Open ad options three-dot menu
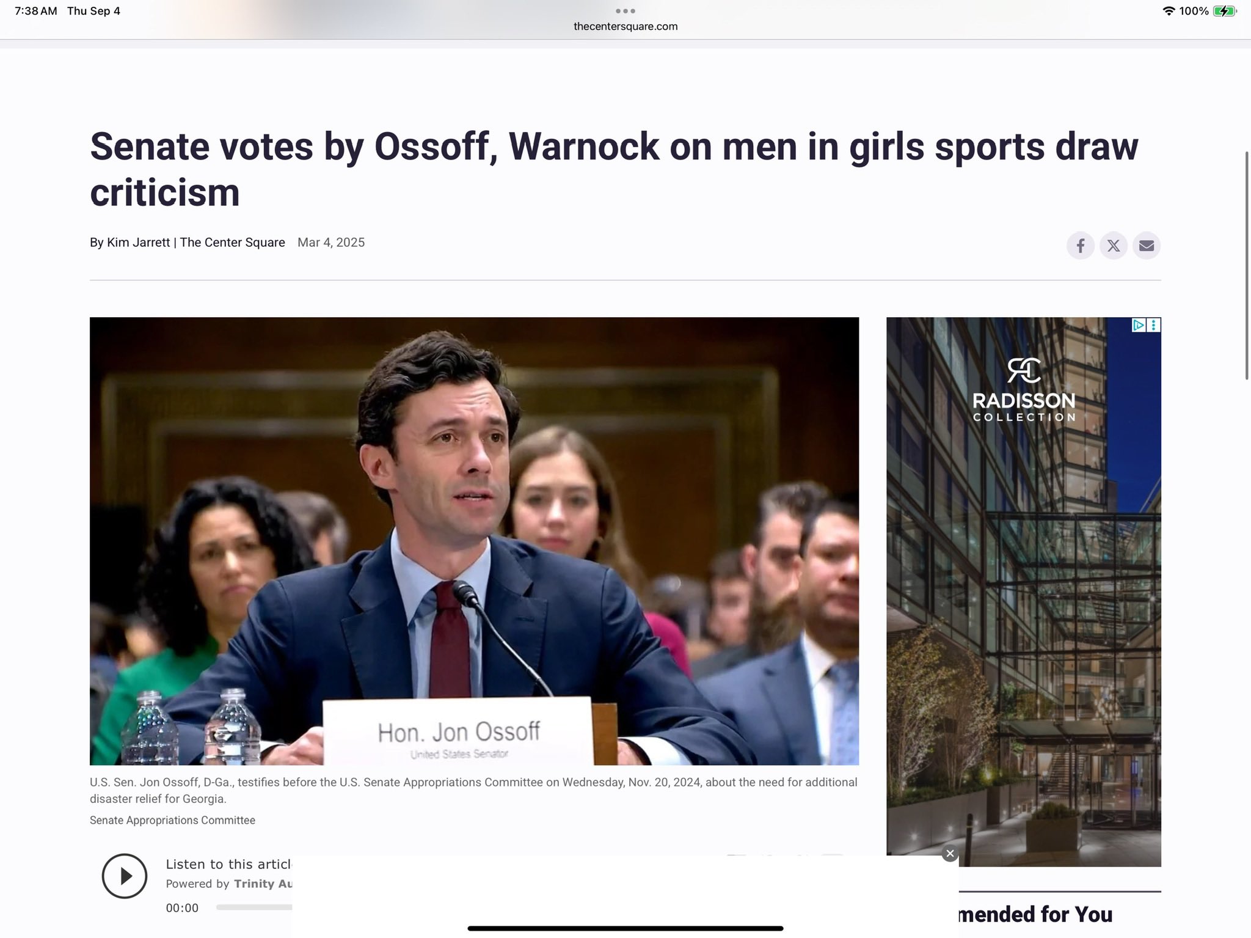This screenshot has width=1251, height=938. tap(1153, 325)
